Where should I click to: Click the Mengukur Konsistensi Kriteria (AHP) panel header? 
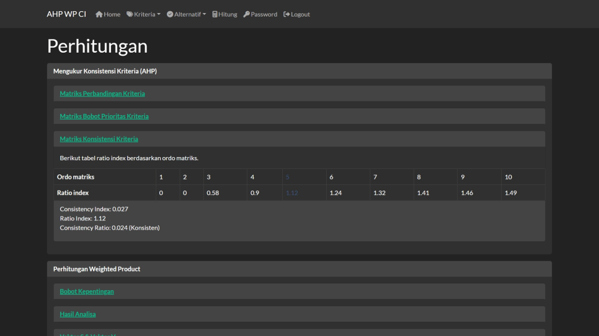(x=105, y=71)
